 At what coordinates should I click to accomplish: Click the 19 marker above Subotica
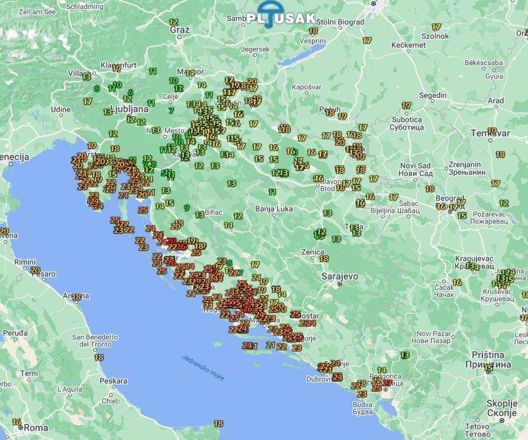pyautogui.click(x=406, y=106)
